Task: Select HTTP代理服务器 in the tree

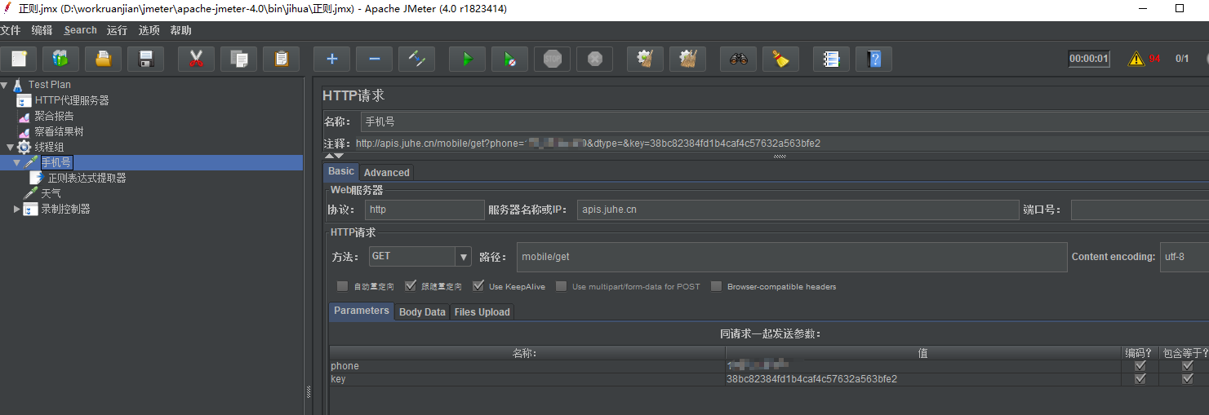Action: (72, 100)
